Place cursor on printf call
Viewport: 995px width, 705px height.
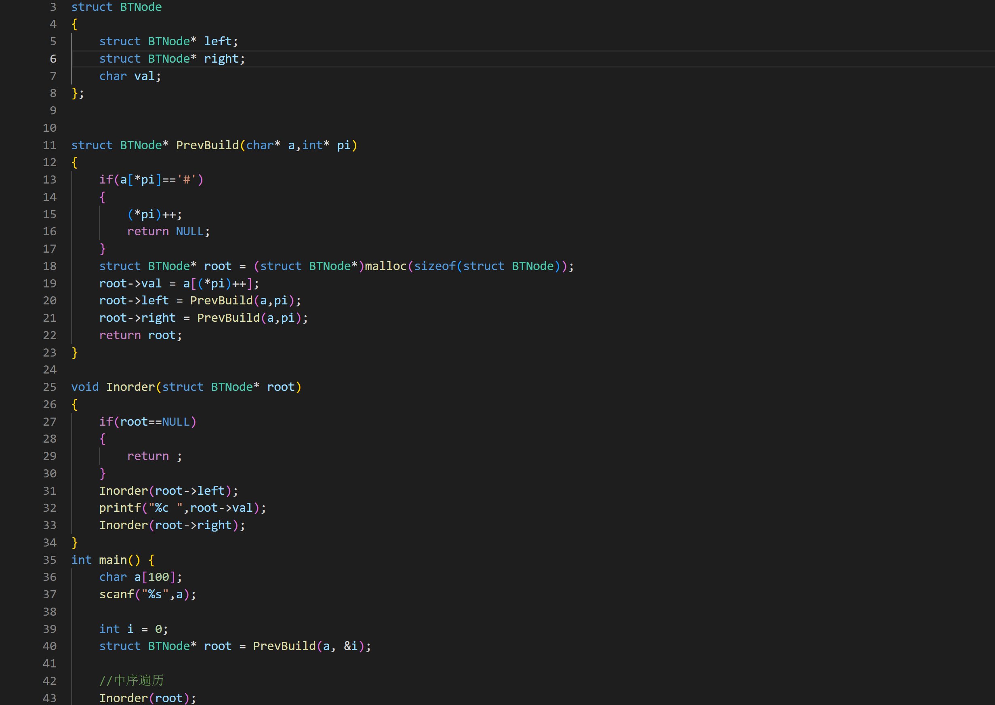[x=120, y=508]
